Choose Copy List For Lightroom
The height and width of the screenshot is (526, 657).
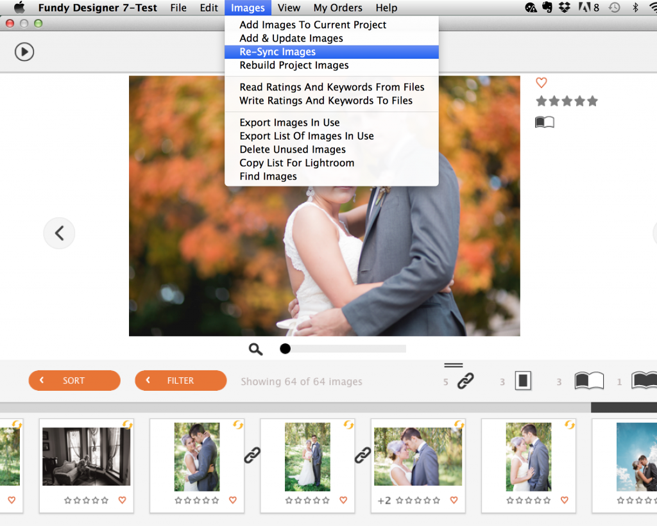tap(332, 163)
